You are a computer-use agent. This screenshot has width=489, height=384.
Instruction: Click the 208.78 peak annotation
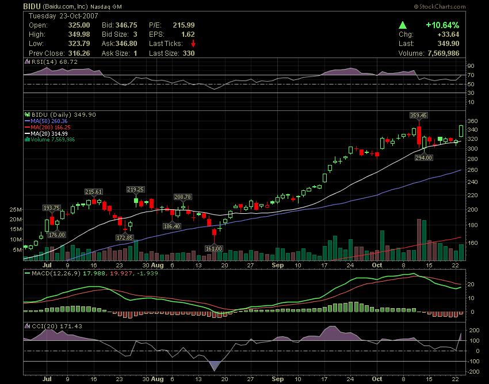[183, 197]
